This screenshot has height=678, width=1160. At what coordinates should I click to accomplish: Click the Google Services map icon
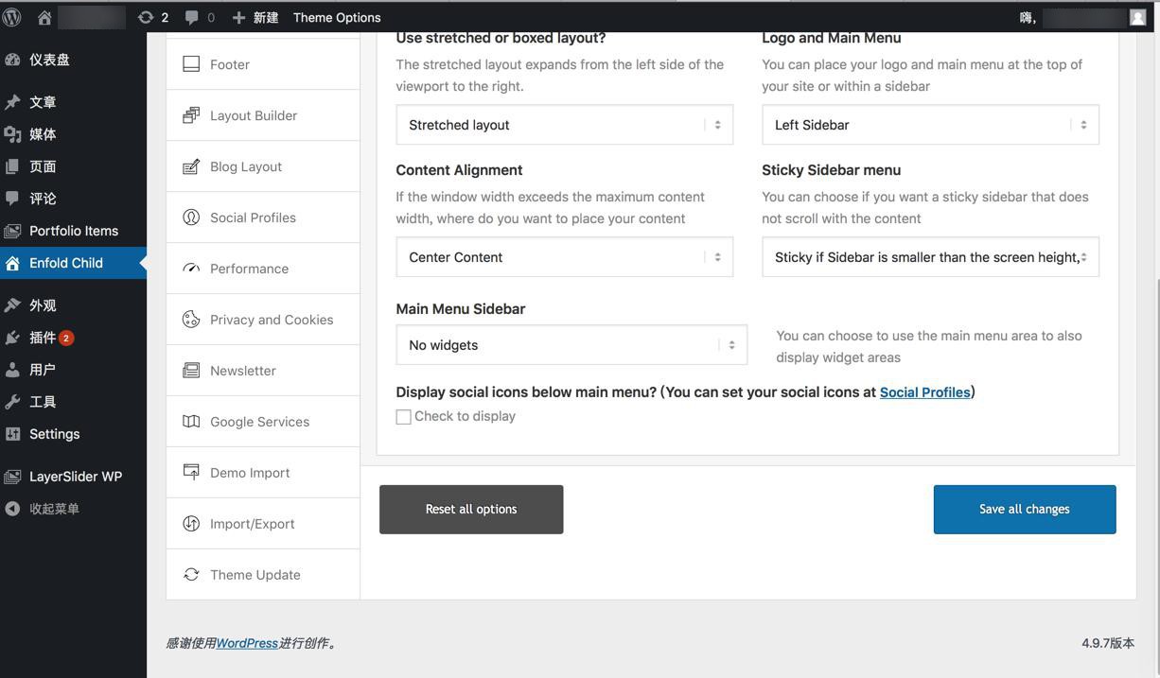191,422
